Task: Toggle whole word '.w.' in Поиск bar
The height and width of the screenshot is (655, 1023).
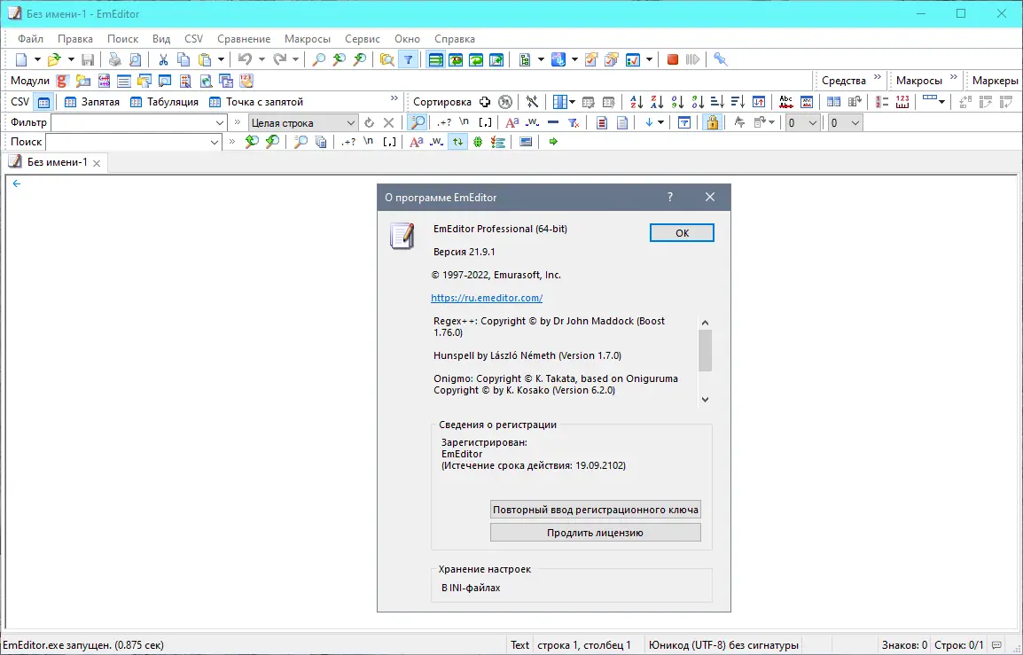Action: pyautogui.click(x=436, y=142)
